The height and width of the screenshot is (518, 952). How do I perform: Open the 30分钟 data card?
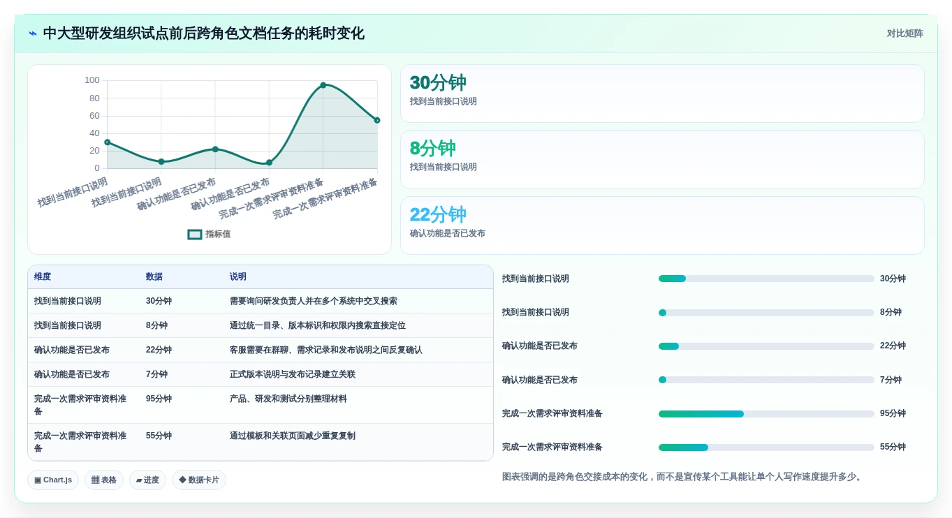pyautogui.click(x=662, y=94)
